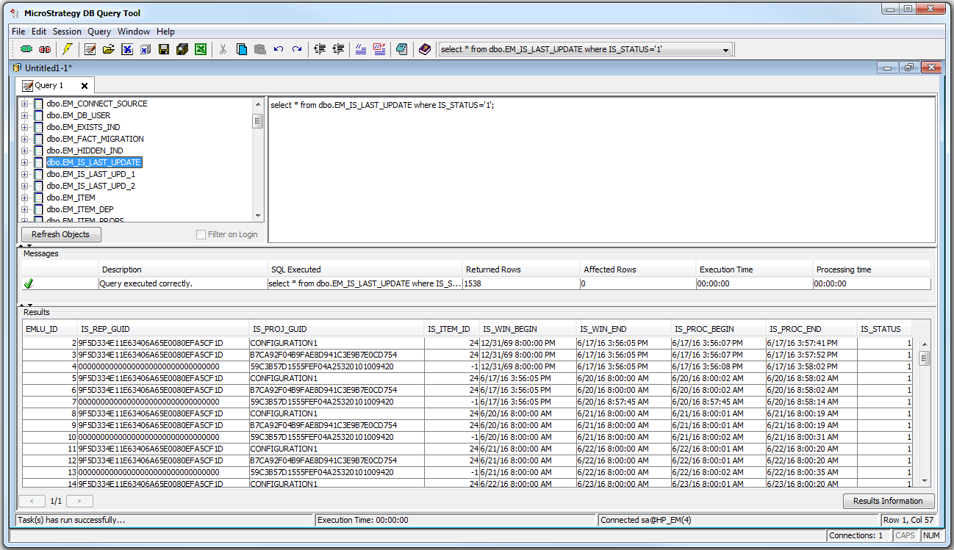Click the scissors Cut icon
Image resolution: width=954 pixels, height=550 pixels.
coord(223,49)
